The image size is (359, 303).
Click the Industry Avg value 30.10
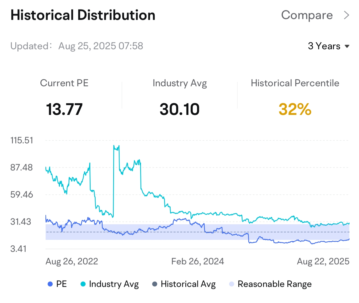[179, 109]
